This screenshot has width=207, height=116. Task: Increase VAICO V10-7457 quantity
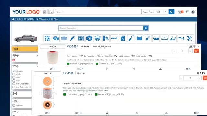pyautogui.click(x=191, y=51)
